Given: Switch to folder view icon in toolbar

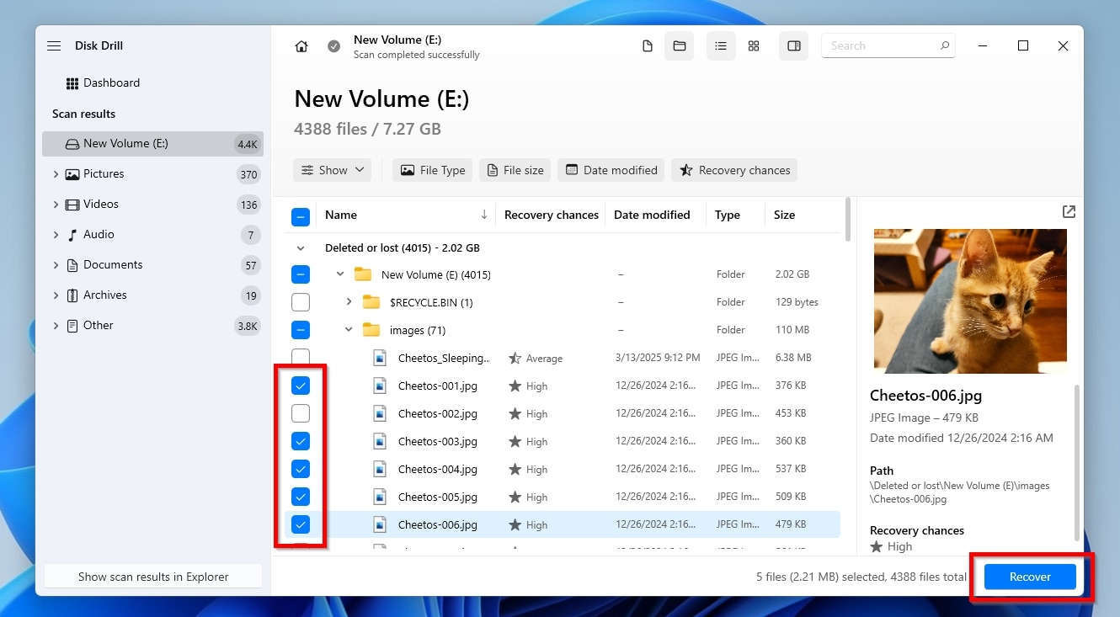Looking at the screenshot, I should [x=680, y=46].
